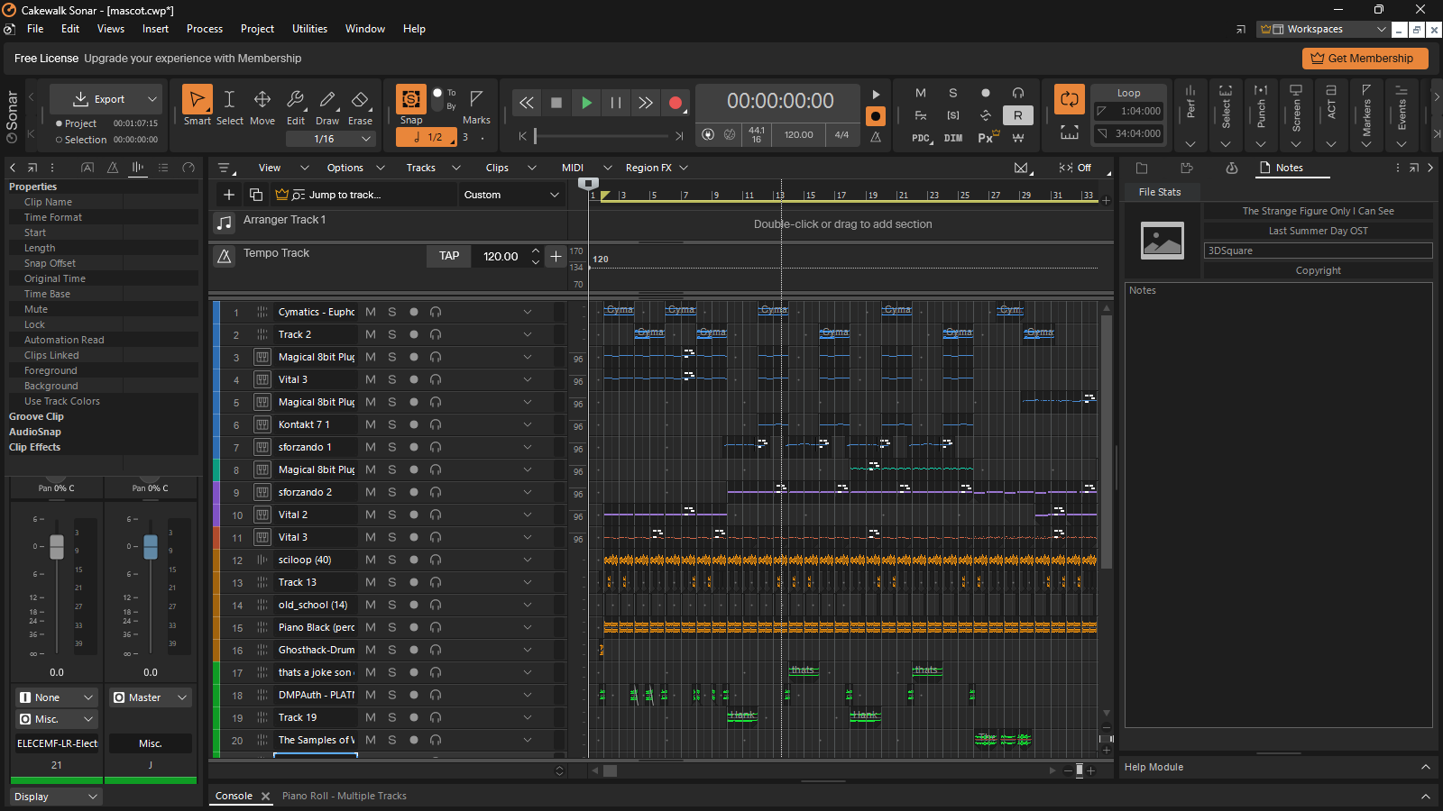
Task: Mute the Piano Black track
Action: click(371, 627)
